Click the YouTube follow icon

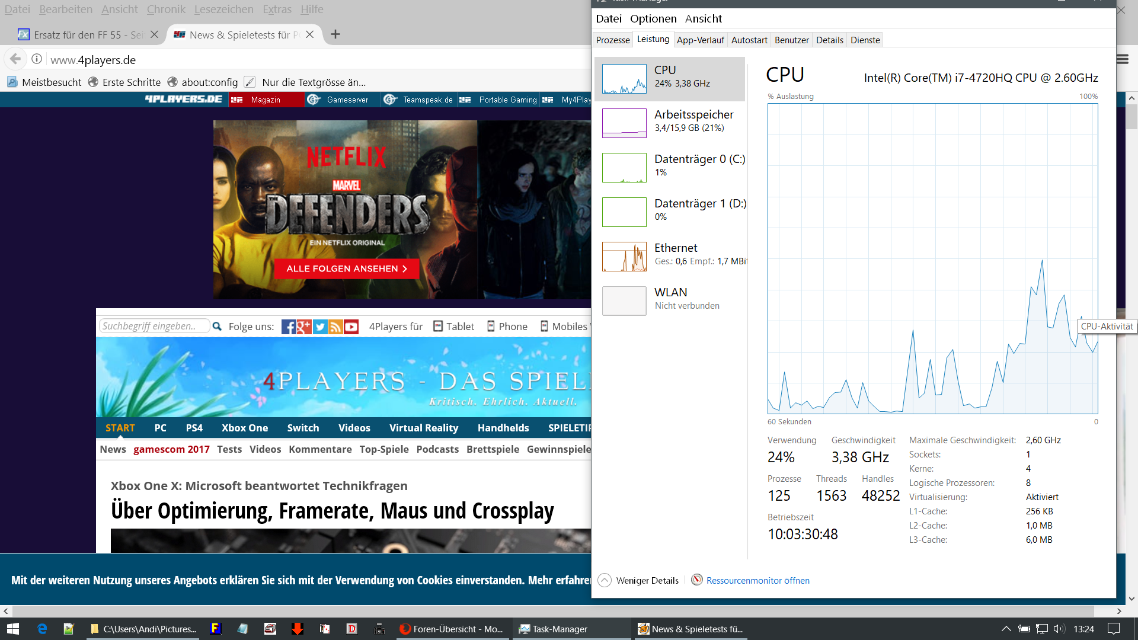point(351,327)
